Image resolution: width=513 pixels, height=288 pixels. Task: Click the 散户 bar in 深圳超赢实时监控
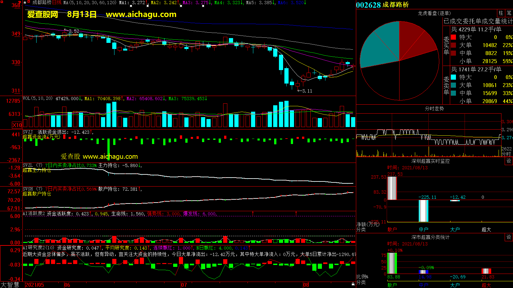(392, 188)
